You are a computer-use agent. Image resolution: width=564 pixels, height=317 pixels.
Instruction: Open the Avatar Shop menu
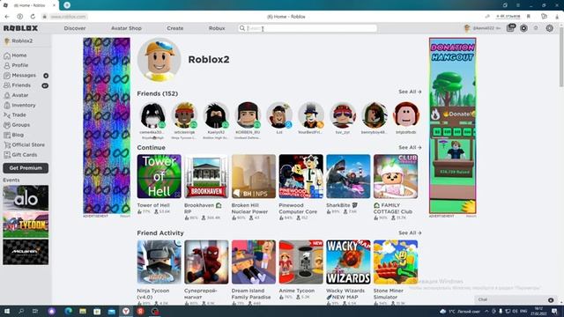coord(126,28)
